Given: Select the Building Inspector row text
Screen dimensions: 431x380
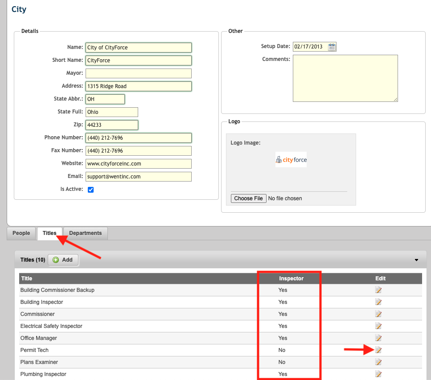Looking at the screenshot, I should point(41,302).
